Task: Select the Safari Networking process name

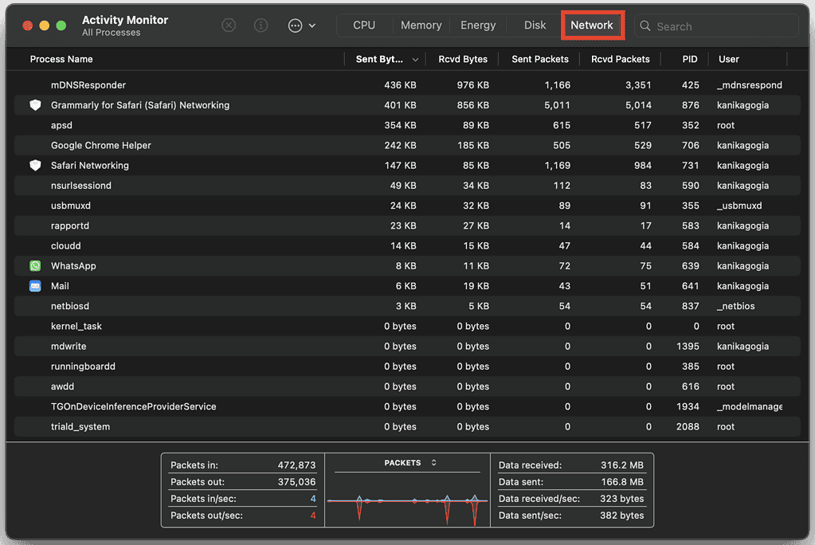Action: tap(90, 166)
